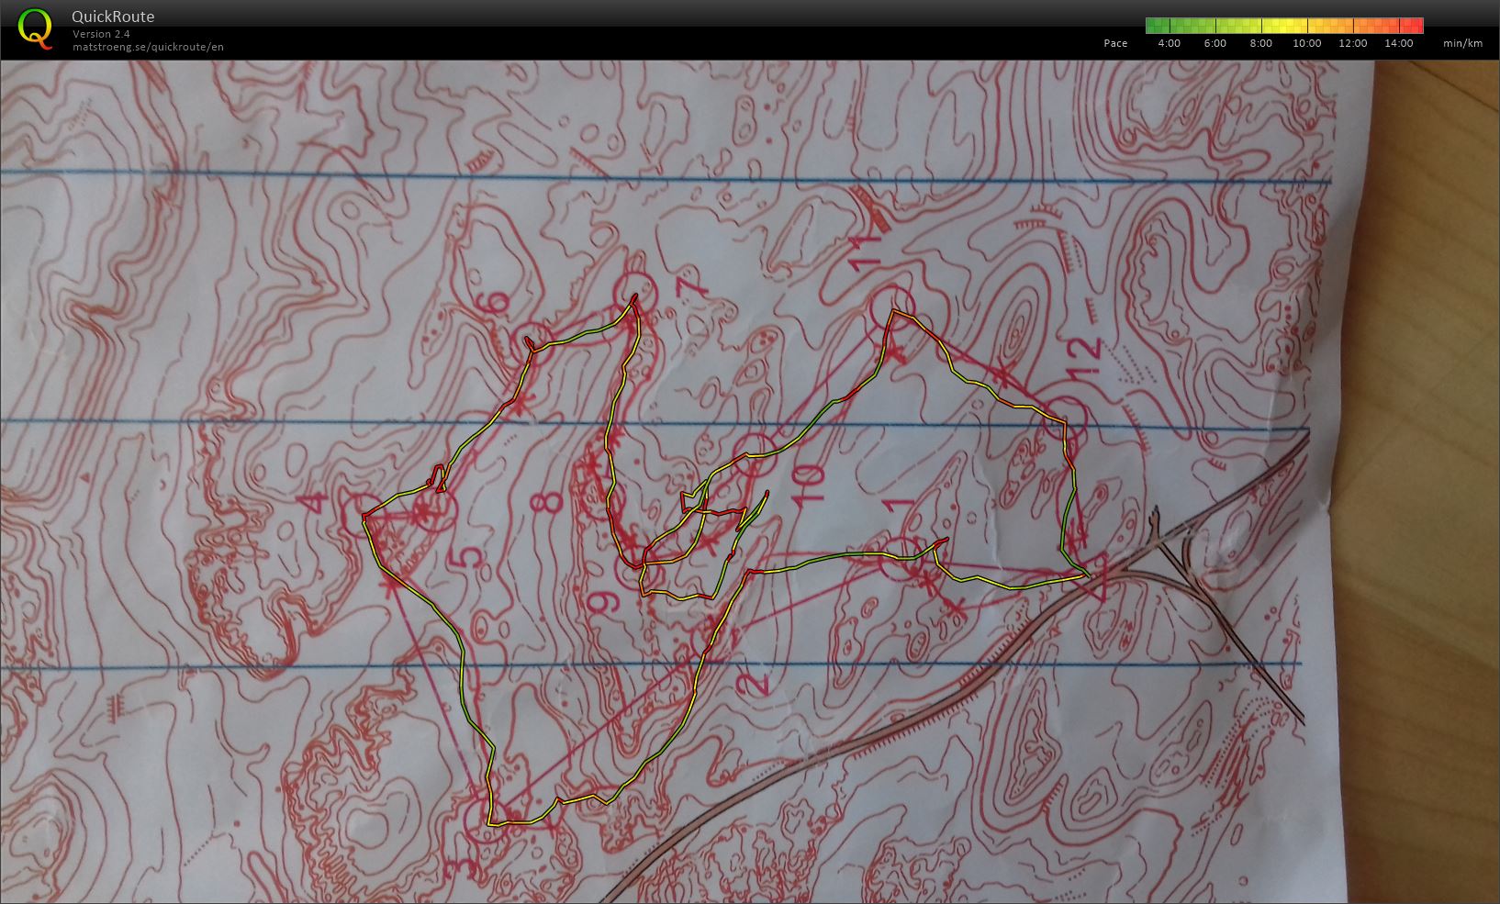Click the 4:00 pace legend value
Viewport: 1500px width, 904px height.
tap(1170, 43)
